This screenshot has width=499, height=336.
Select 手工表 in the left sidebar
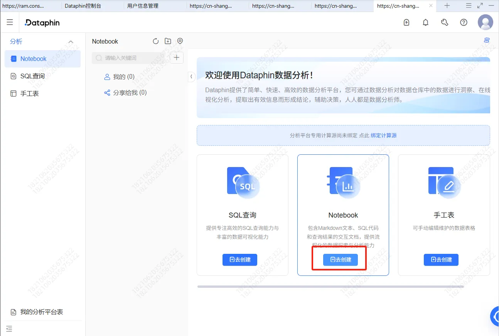[42, 94]
